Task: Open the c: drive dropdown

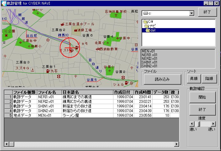Action: (191, 13)
